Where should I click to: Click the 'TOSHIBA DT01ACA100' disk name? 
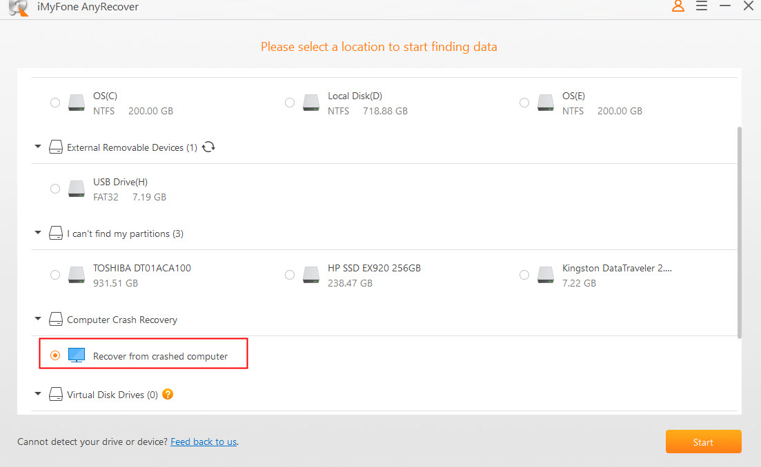click(x=142, y=268)
